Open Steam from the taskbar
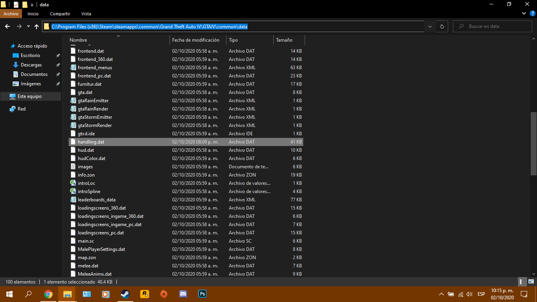The width and height of the screenshot is (537, 302). (x=125, y=294)
